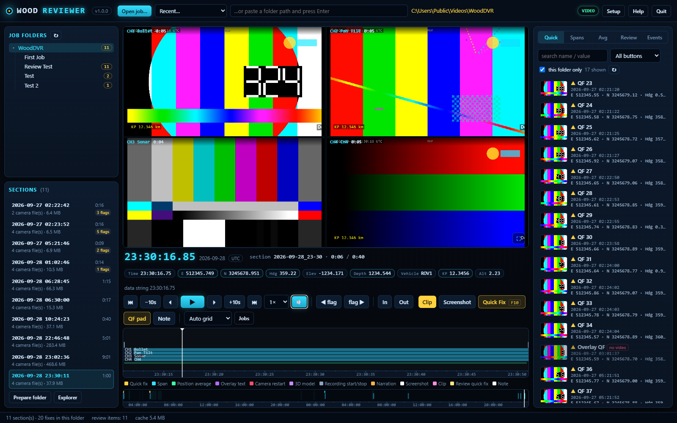Screen dimensions: 677x423
Task: Click the folder path input field
Action: pos(319,11)
